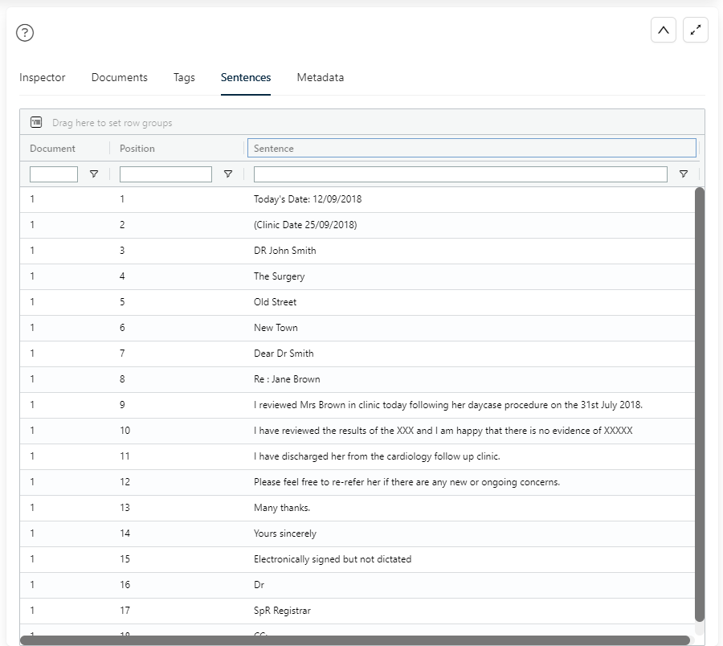
Task: Open the Sentence column filter menu
Action: coord(684,174)
